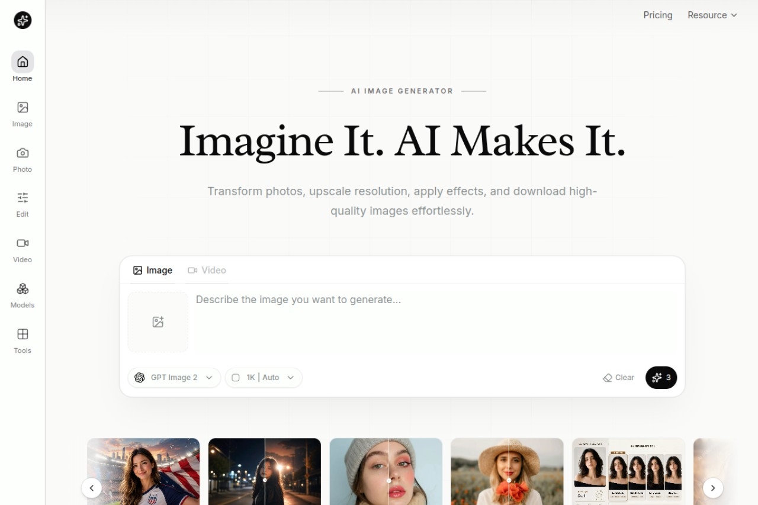The height and width of the screenshot is (505, 758).
Task: Click the 'AI IMAGE GENERATOR' label
Action: point(402,91)
